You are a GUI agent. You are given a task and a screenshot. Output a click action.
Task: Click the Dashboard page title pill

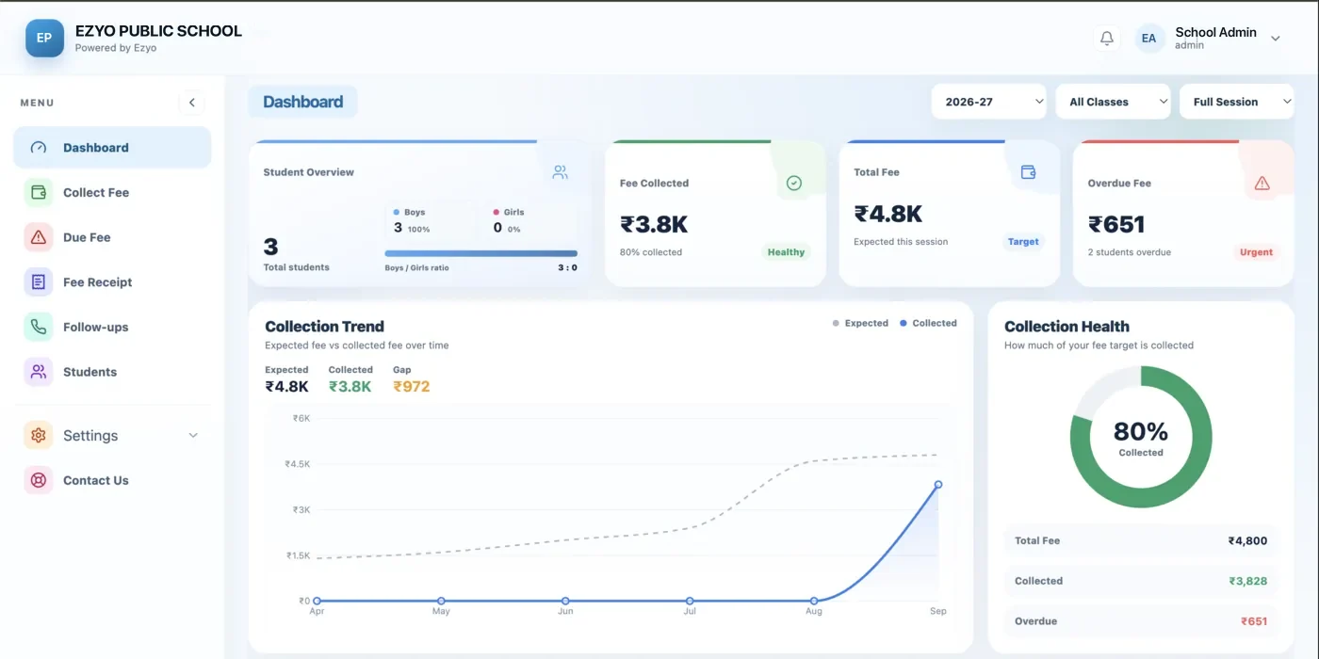coord(302,102)
